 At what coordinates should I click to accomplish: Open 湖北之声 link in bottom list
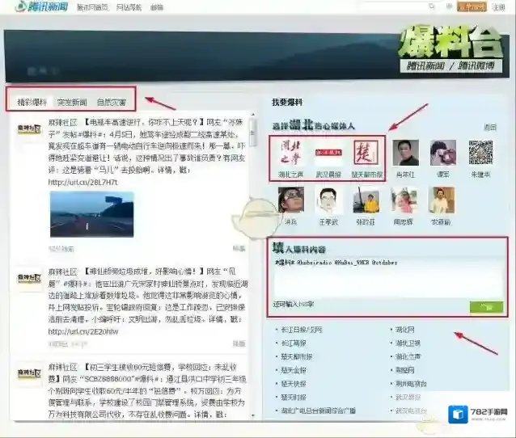click(408, 356)
